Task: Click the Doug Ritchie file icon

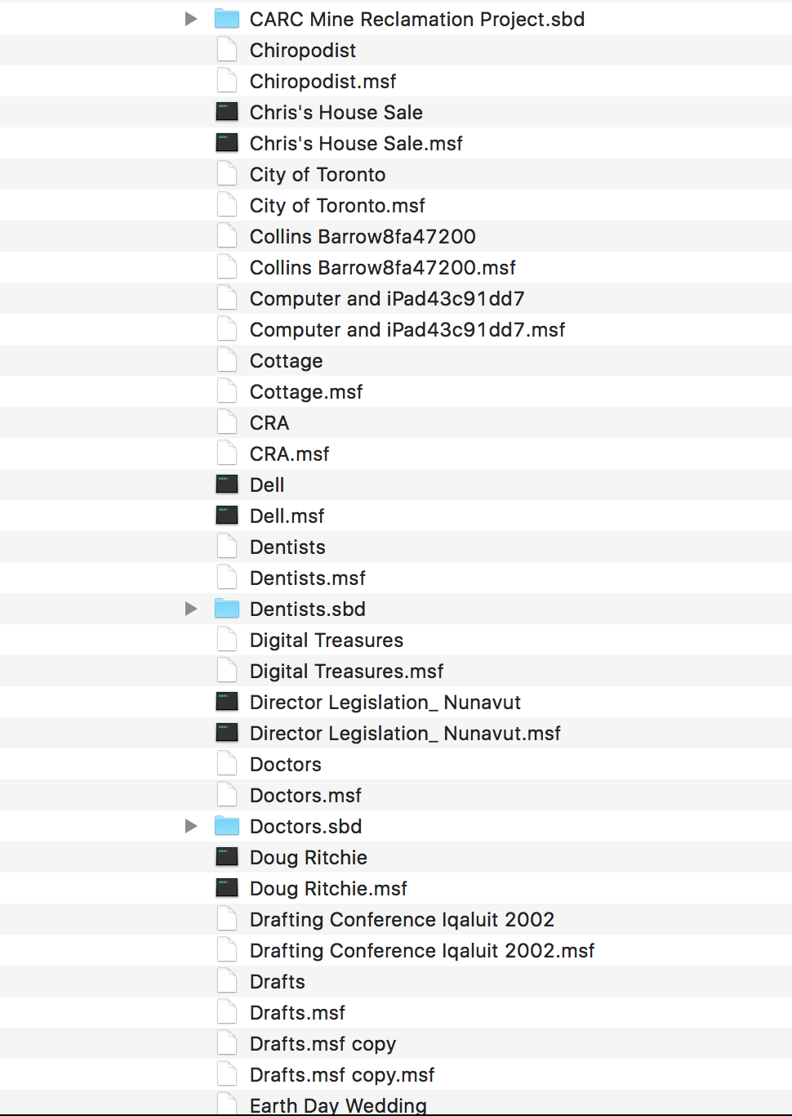Action: tap(226, 857)
